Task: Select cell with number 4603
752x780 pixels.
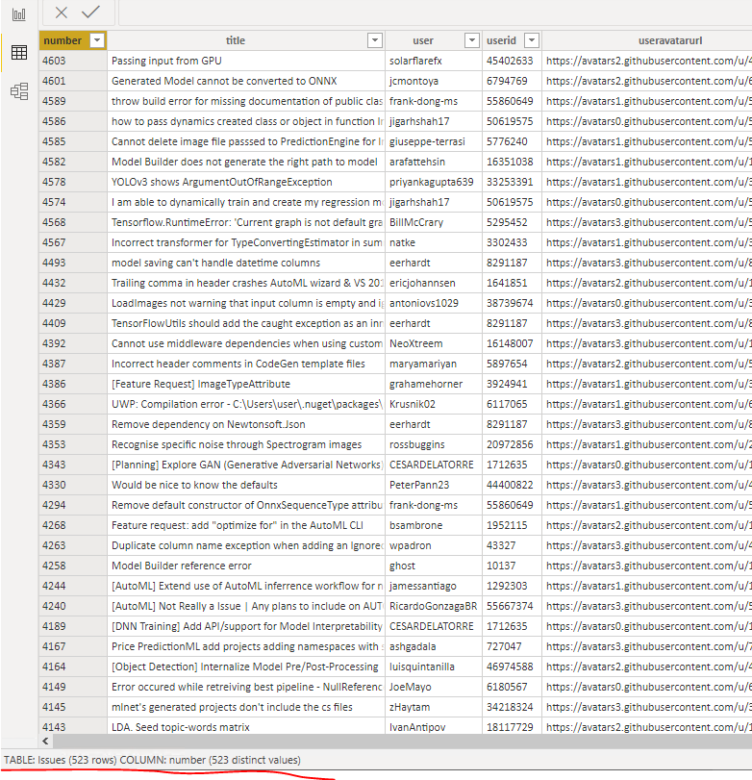Action: [73, 61]
